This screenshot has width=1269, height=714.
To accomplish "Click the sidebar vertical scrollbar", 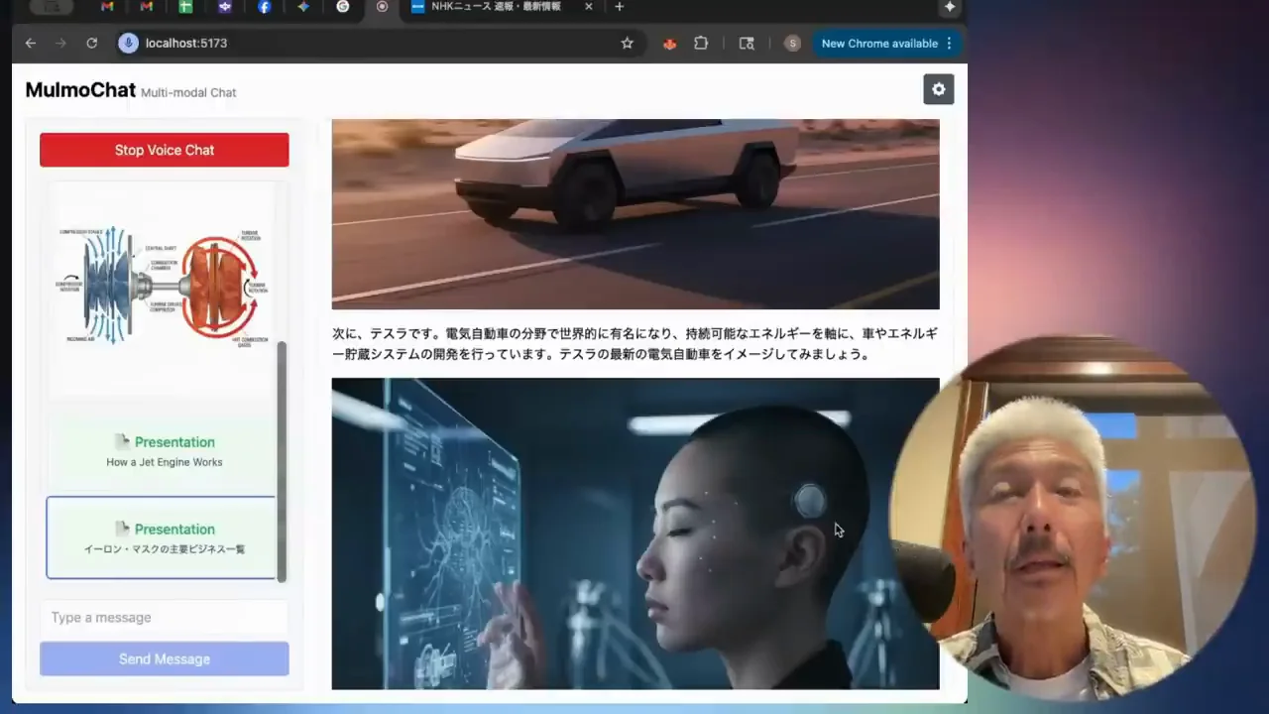I will click(282, 461).
